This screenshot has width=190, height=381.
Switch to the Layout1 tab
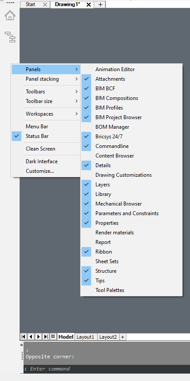(x=85, y=337)
